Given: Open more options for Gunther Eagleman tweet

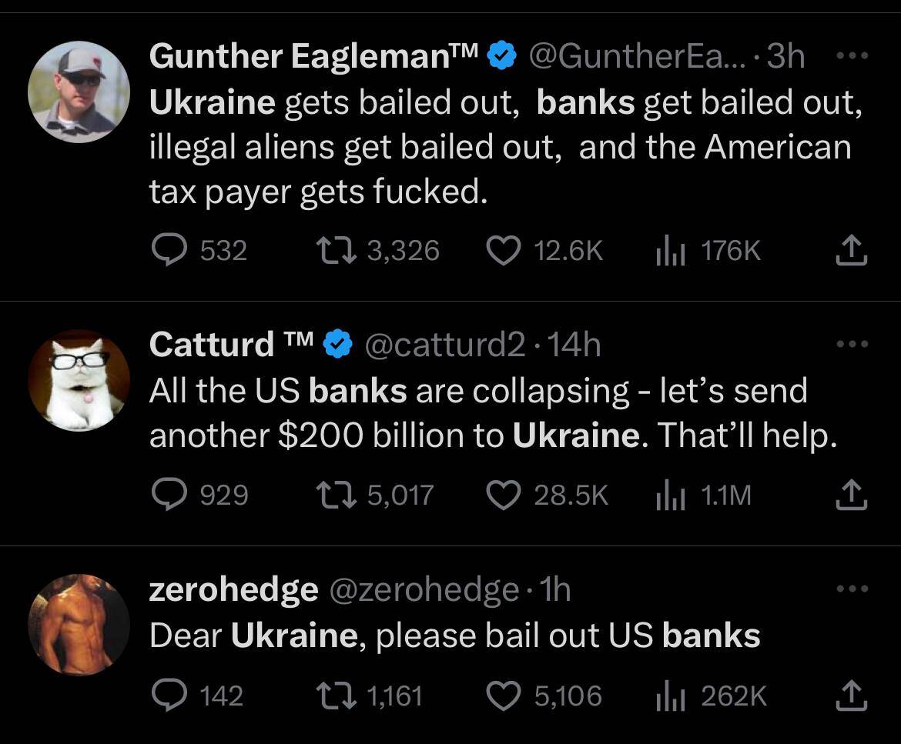Looking at the screenshot, I should click(x=853, y=56).
